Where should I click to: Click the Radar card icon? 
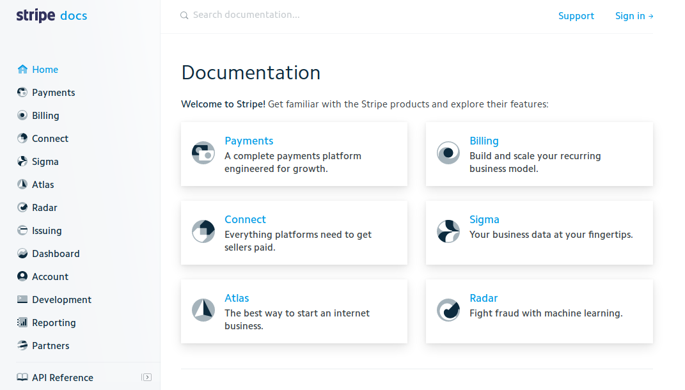448,310
